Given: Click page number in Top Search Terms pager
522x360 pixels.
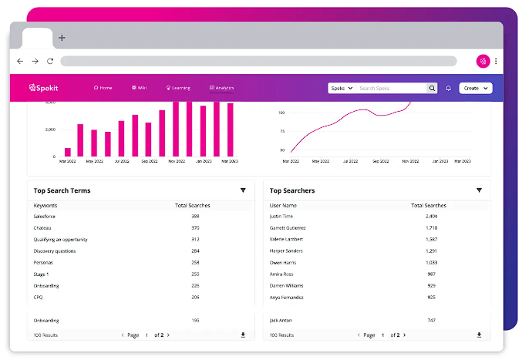Looking at the screenshot, I should pyautogui.click(x=146, y=335).
